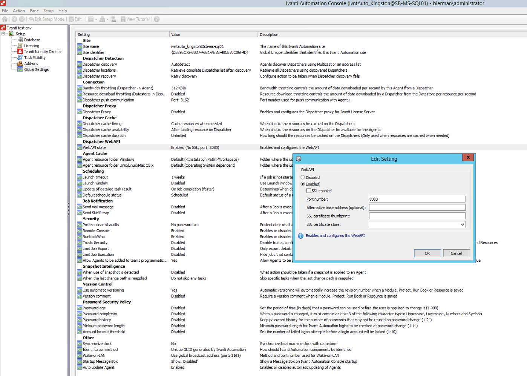Image resolution: width=527 pixels, height=376 pixels.
Task: Open the File menu
Action: pyautogui.click(x=5, y=11)
